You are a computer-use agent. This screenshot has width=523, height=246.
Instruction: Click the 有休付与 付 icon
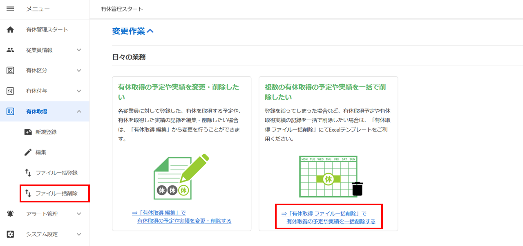click(x=11, y=91)
